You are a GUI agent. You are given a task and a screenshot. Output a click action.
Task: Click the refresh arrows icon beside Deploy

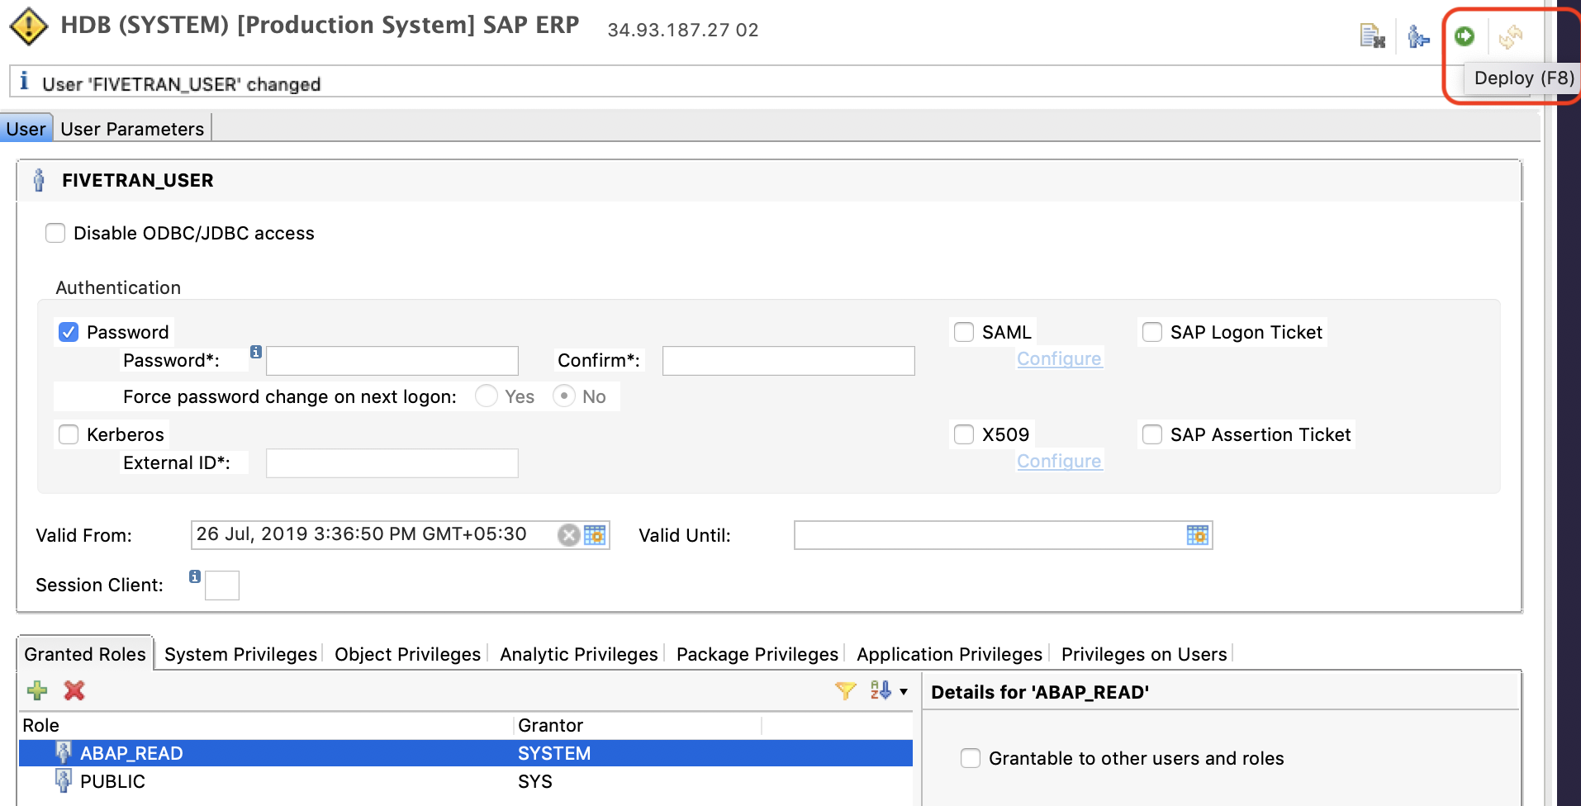(1511, 36)
